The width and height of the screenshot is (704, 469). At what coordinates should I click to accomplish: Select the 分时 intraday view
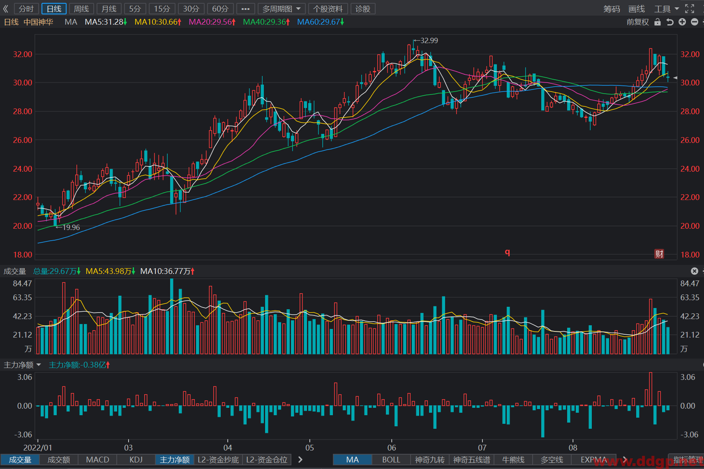point(26,9)
